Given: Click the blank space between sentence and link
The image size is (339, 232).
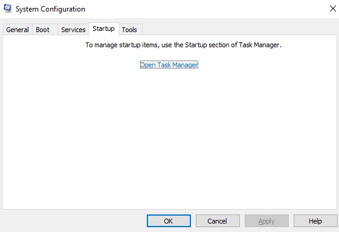Looking at the screenshot, I should point(169,55).
